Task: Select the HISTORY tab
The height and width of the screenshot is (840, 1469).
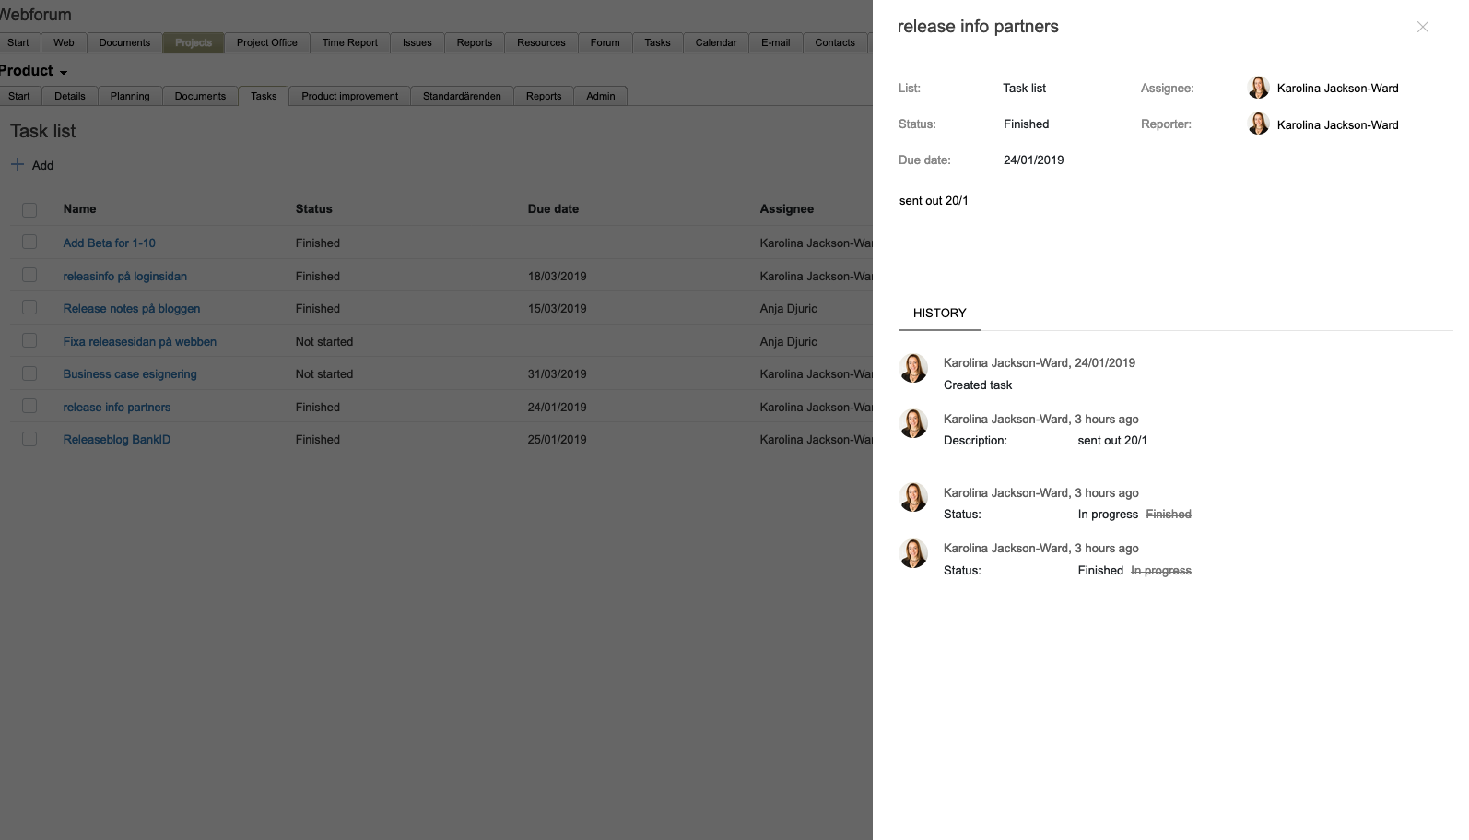Action: click(940, 313)
